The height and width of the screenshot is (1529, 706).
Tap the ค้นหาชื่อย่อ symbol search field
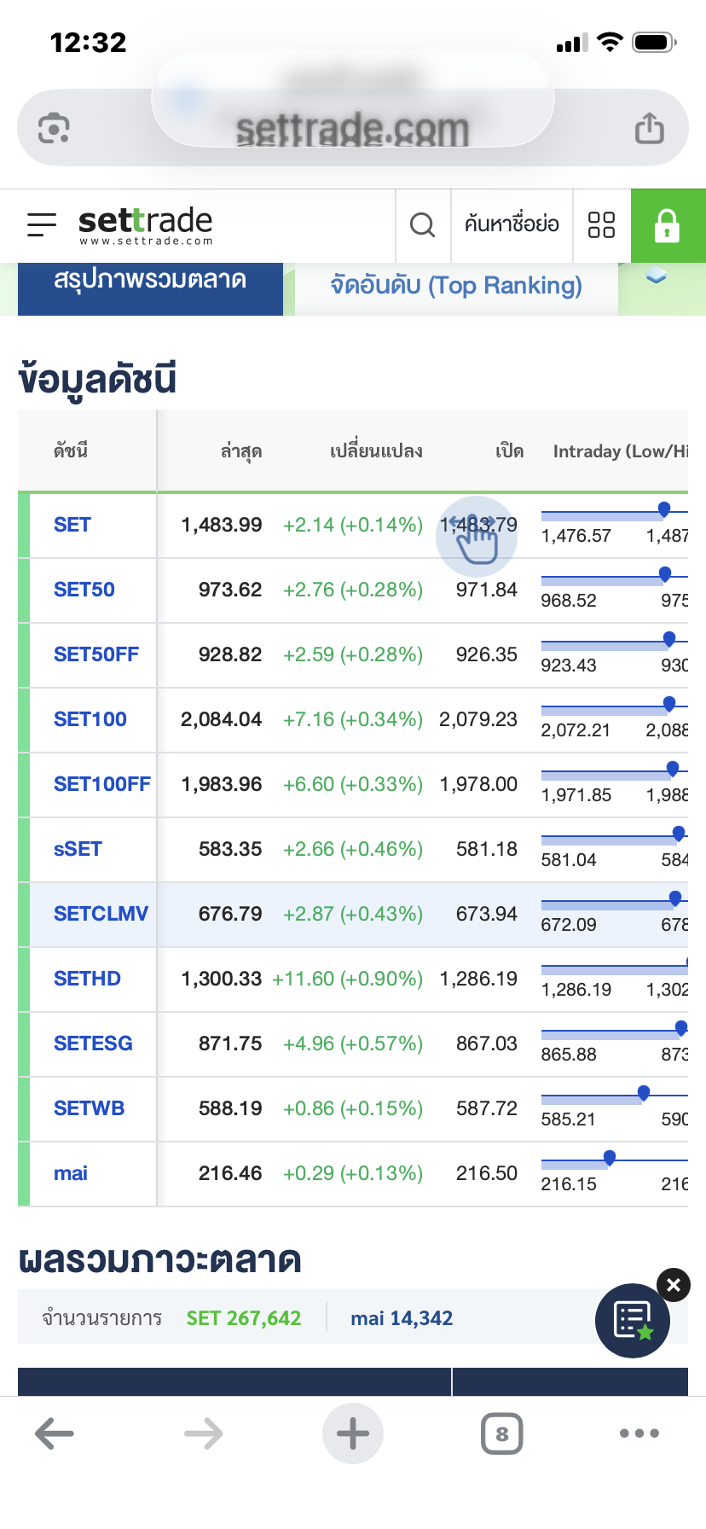(512, 224)
